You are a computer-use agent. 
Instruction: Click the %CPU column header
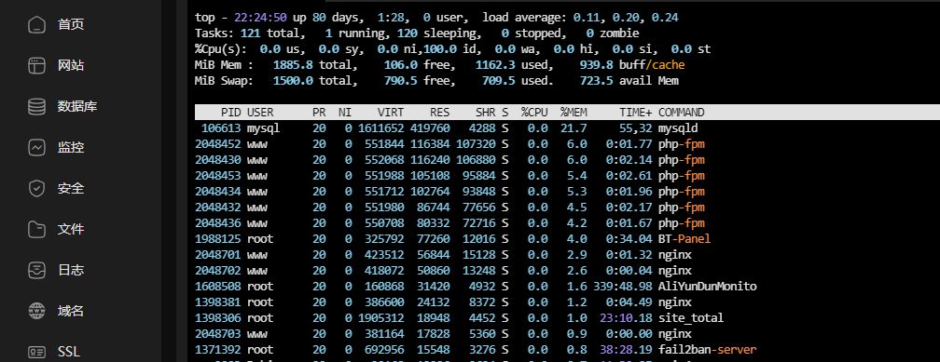[x=534, y=113]
